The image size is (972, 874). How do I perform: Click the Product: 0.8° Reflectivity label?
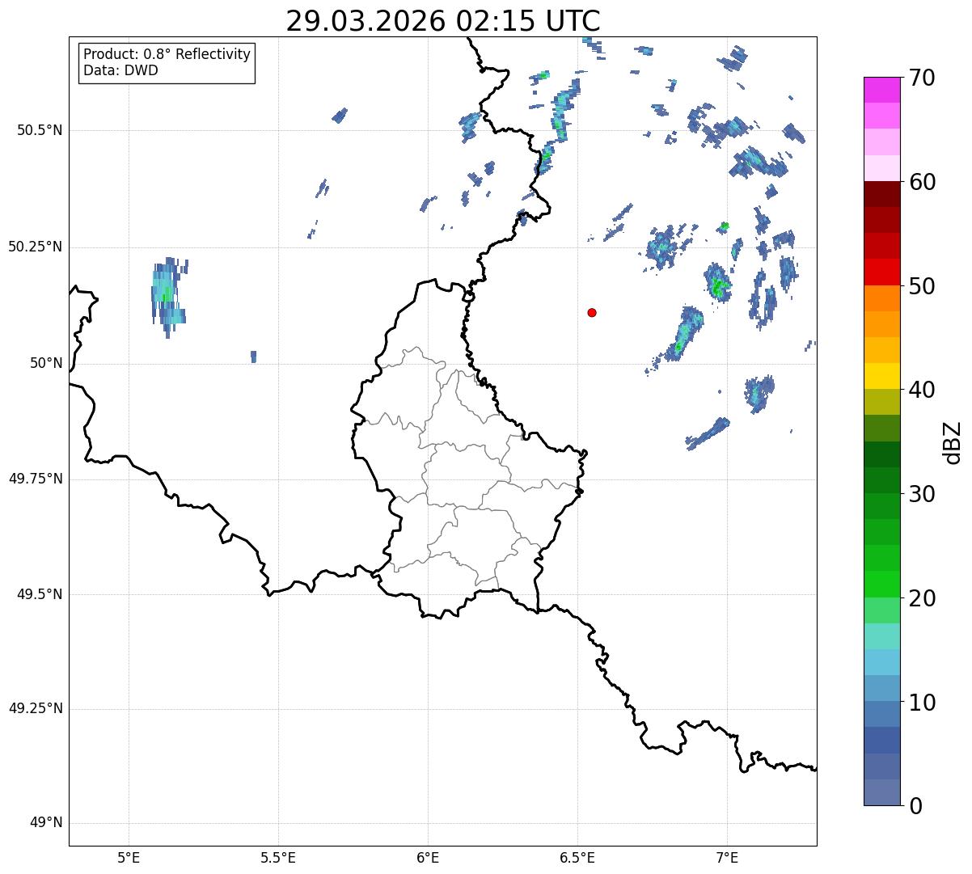click(x=167, y=54)
